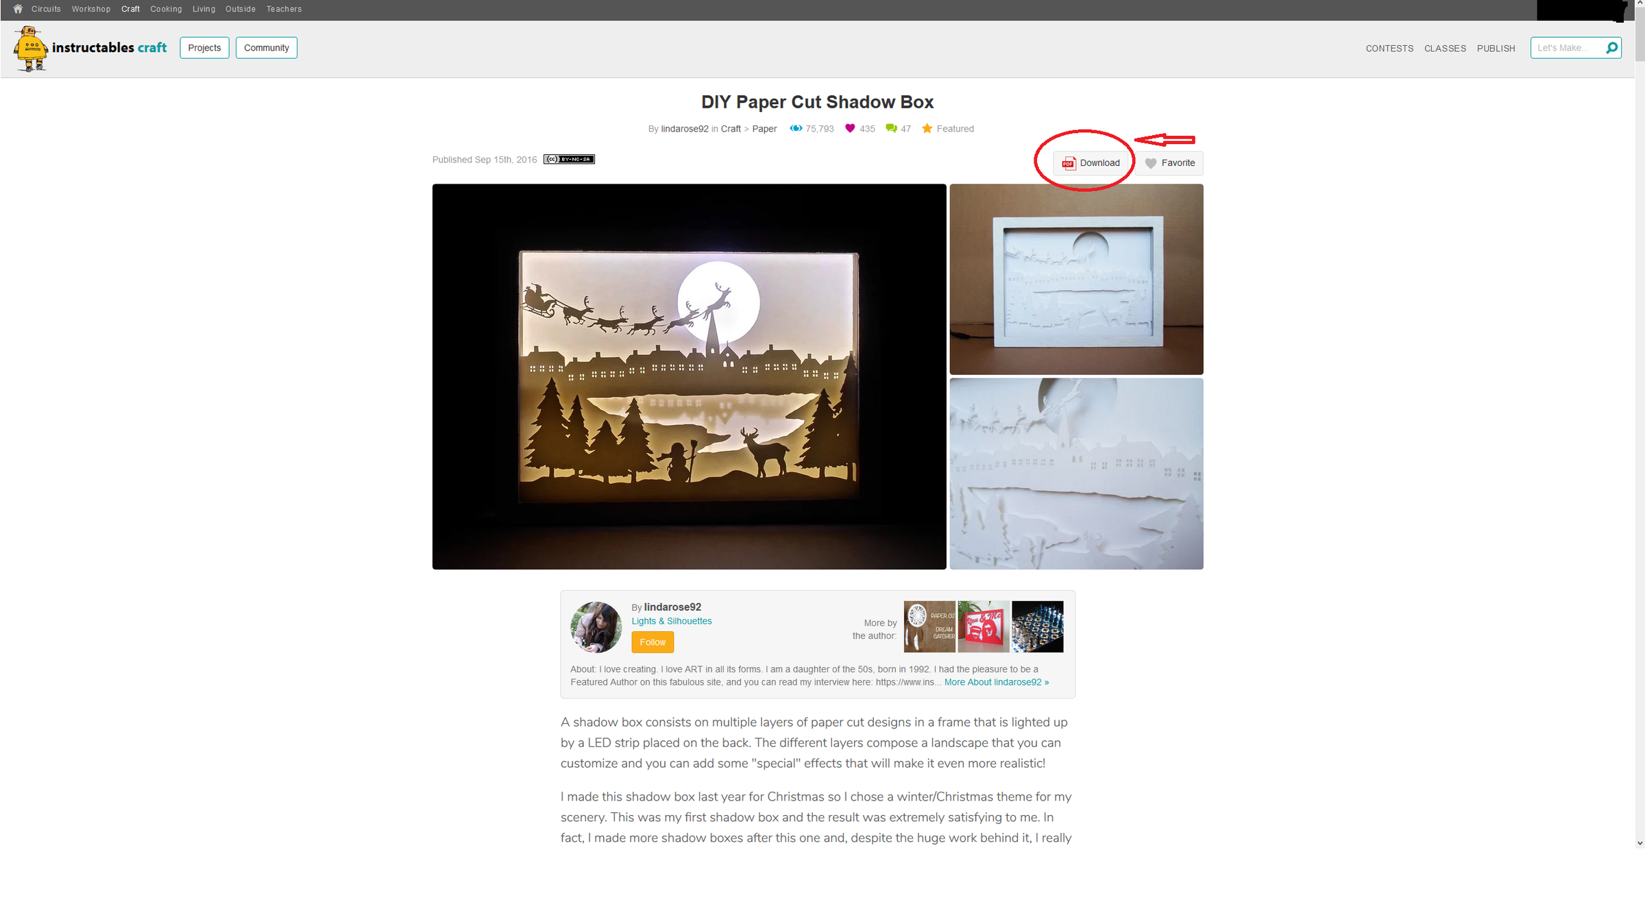Open the Projects button
This screenshot has height=900, width=1645.
pos(204,48)
